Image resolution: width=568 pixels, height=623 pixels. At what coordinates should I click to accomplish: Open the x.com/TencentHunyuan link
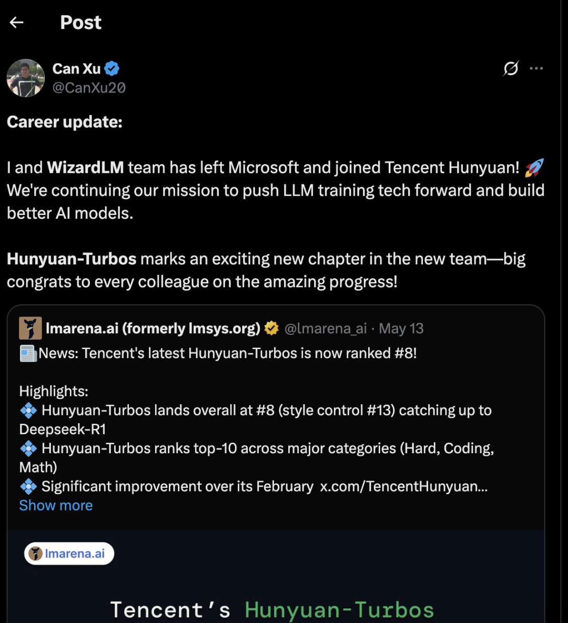[x=404, y=486]
